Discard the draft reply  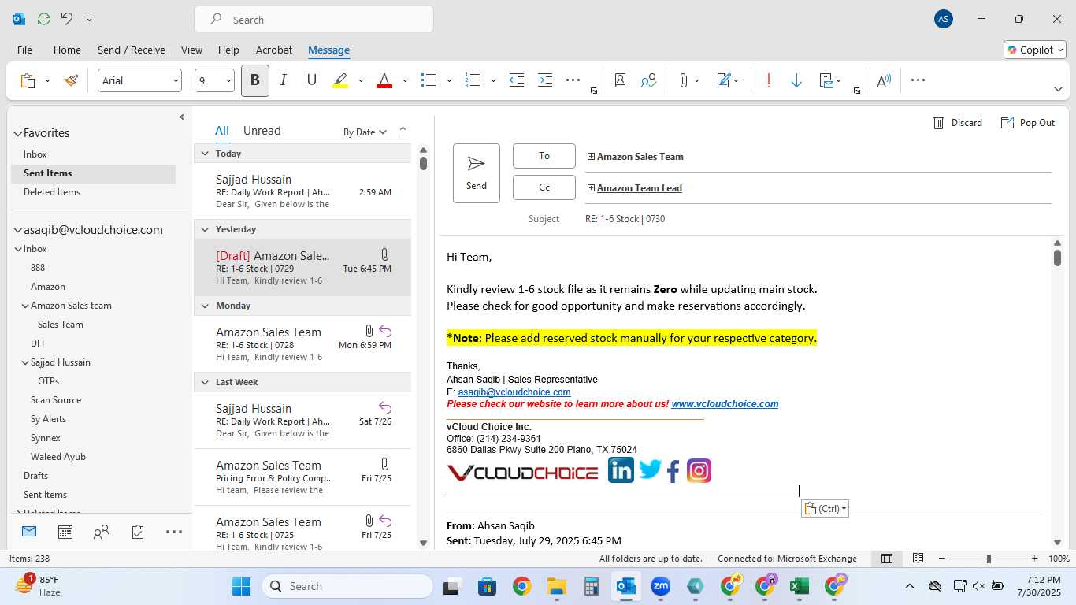click(x=957, y=122)
